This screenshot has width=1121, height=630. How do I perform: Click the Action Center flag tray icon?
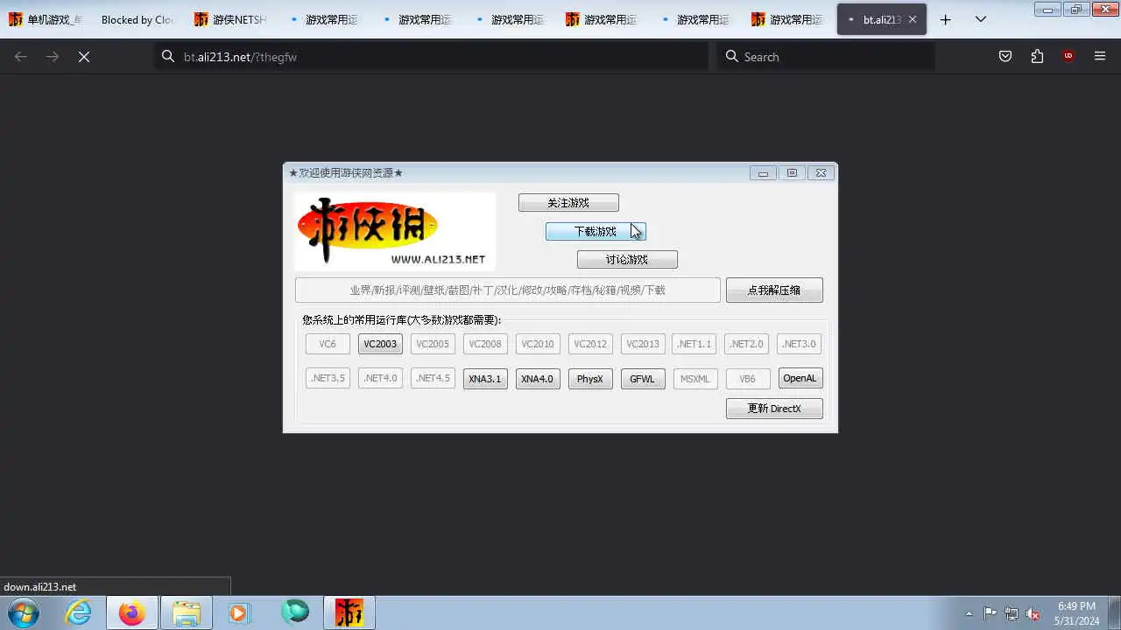click(x=990, y=613)
